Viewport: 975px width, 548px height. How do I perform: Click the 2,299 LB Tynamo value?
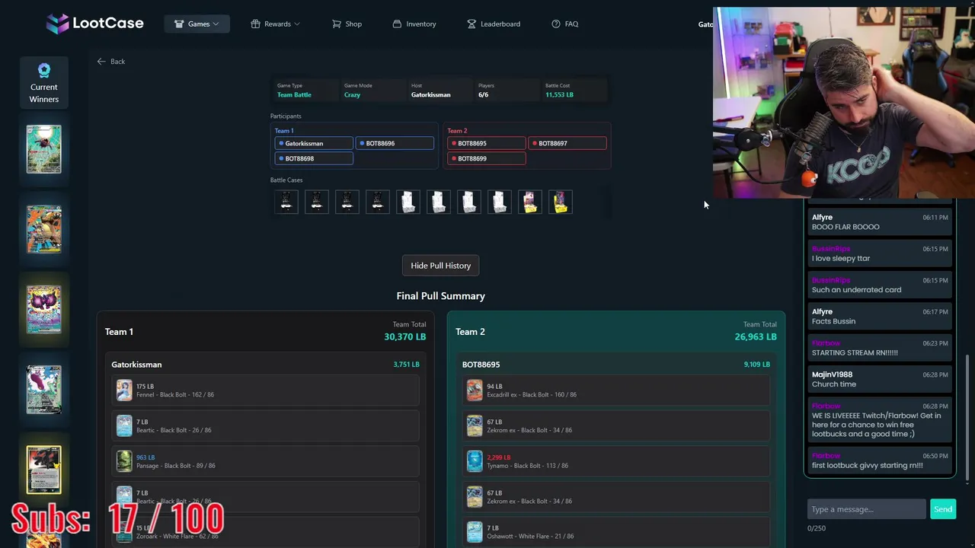498,457
